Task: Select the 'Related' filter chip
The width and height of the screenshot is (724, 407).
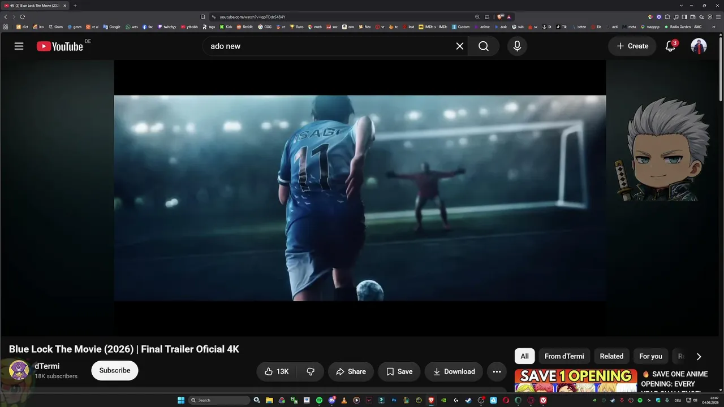Action: click(611, 356)
